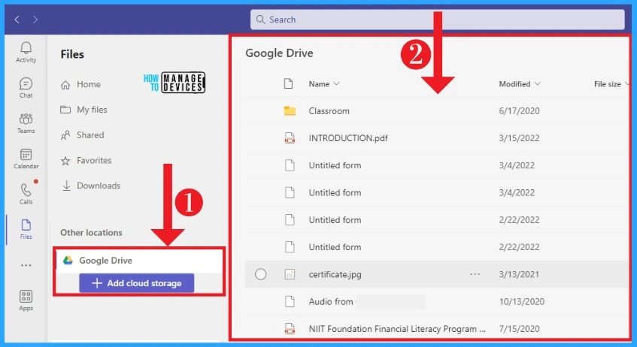Click in the Search field
The width and height of the screenshot is (637, 347).
pyautogui.click(x=437, y=20)
